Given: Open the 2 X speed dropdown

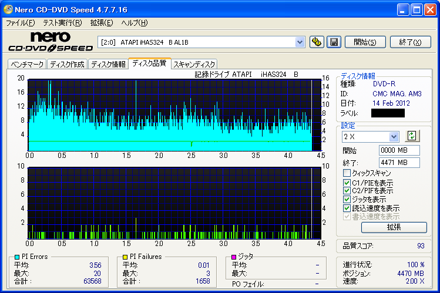Looking at the screenshot, I should [x=394, y=137].
